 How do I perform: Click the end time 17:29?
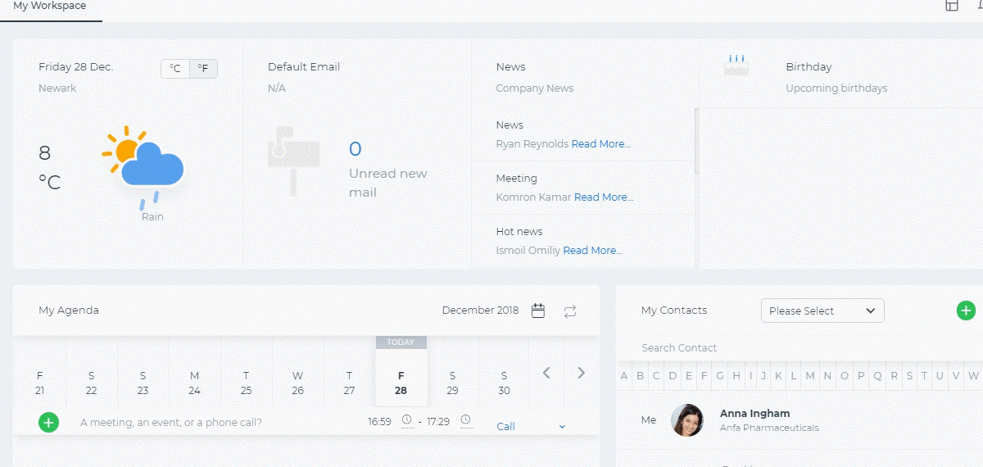439,422
